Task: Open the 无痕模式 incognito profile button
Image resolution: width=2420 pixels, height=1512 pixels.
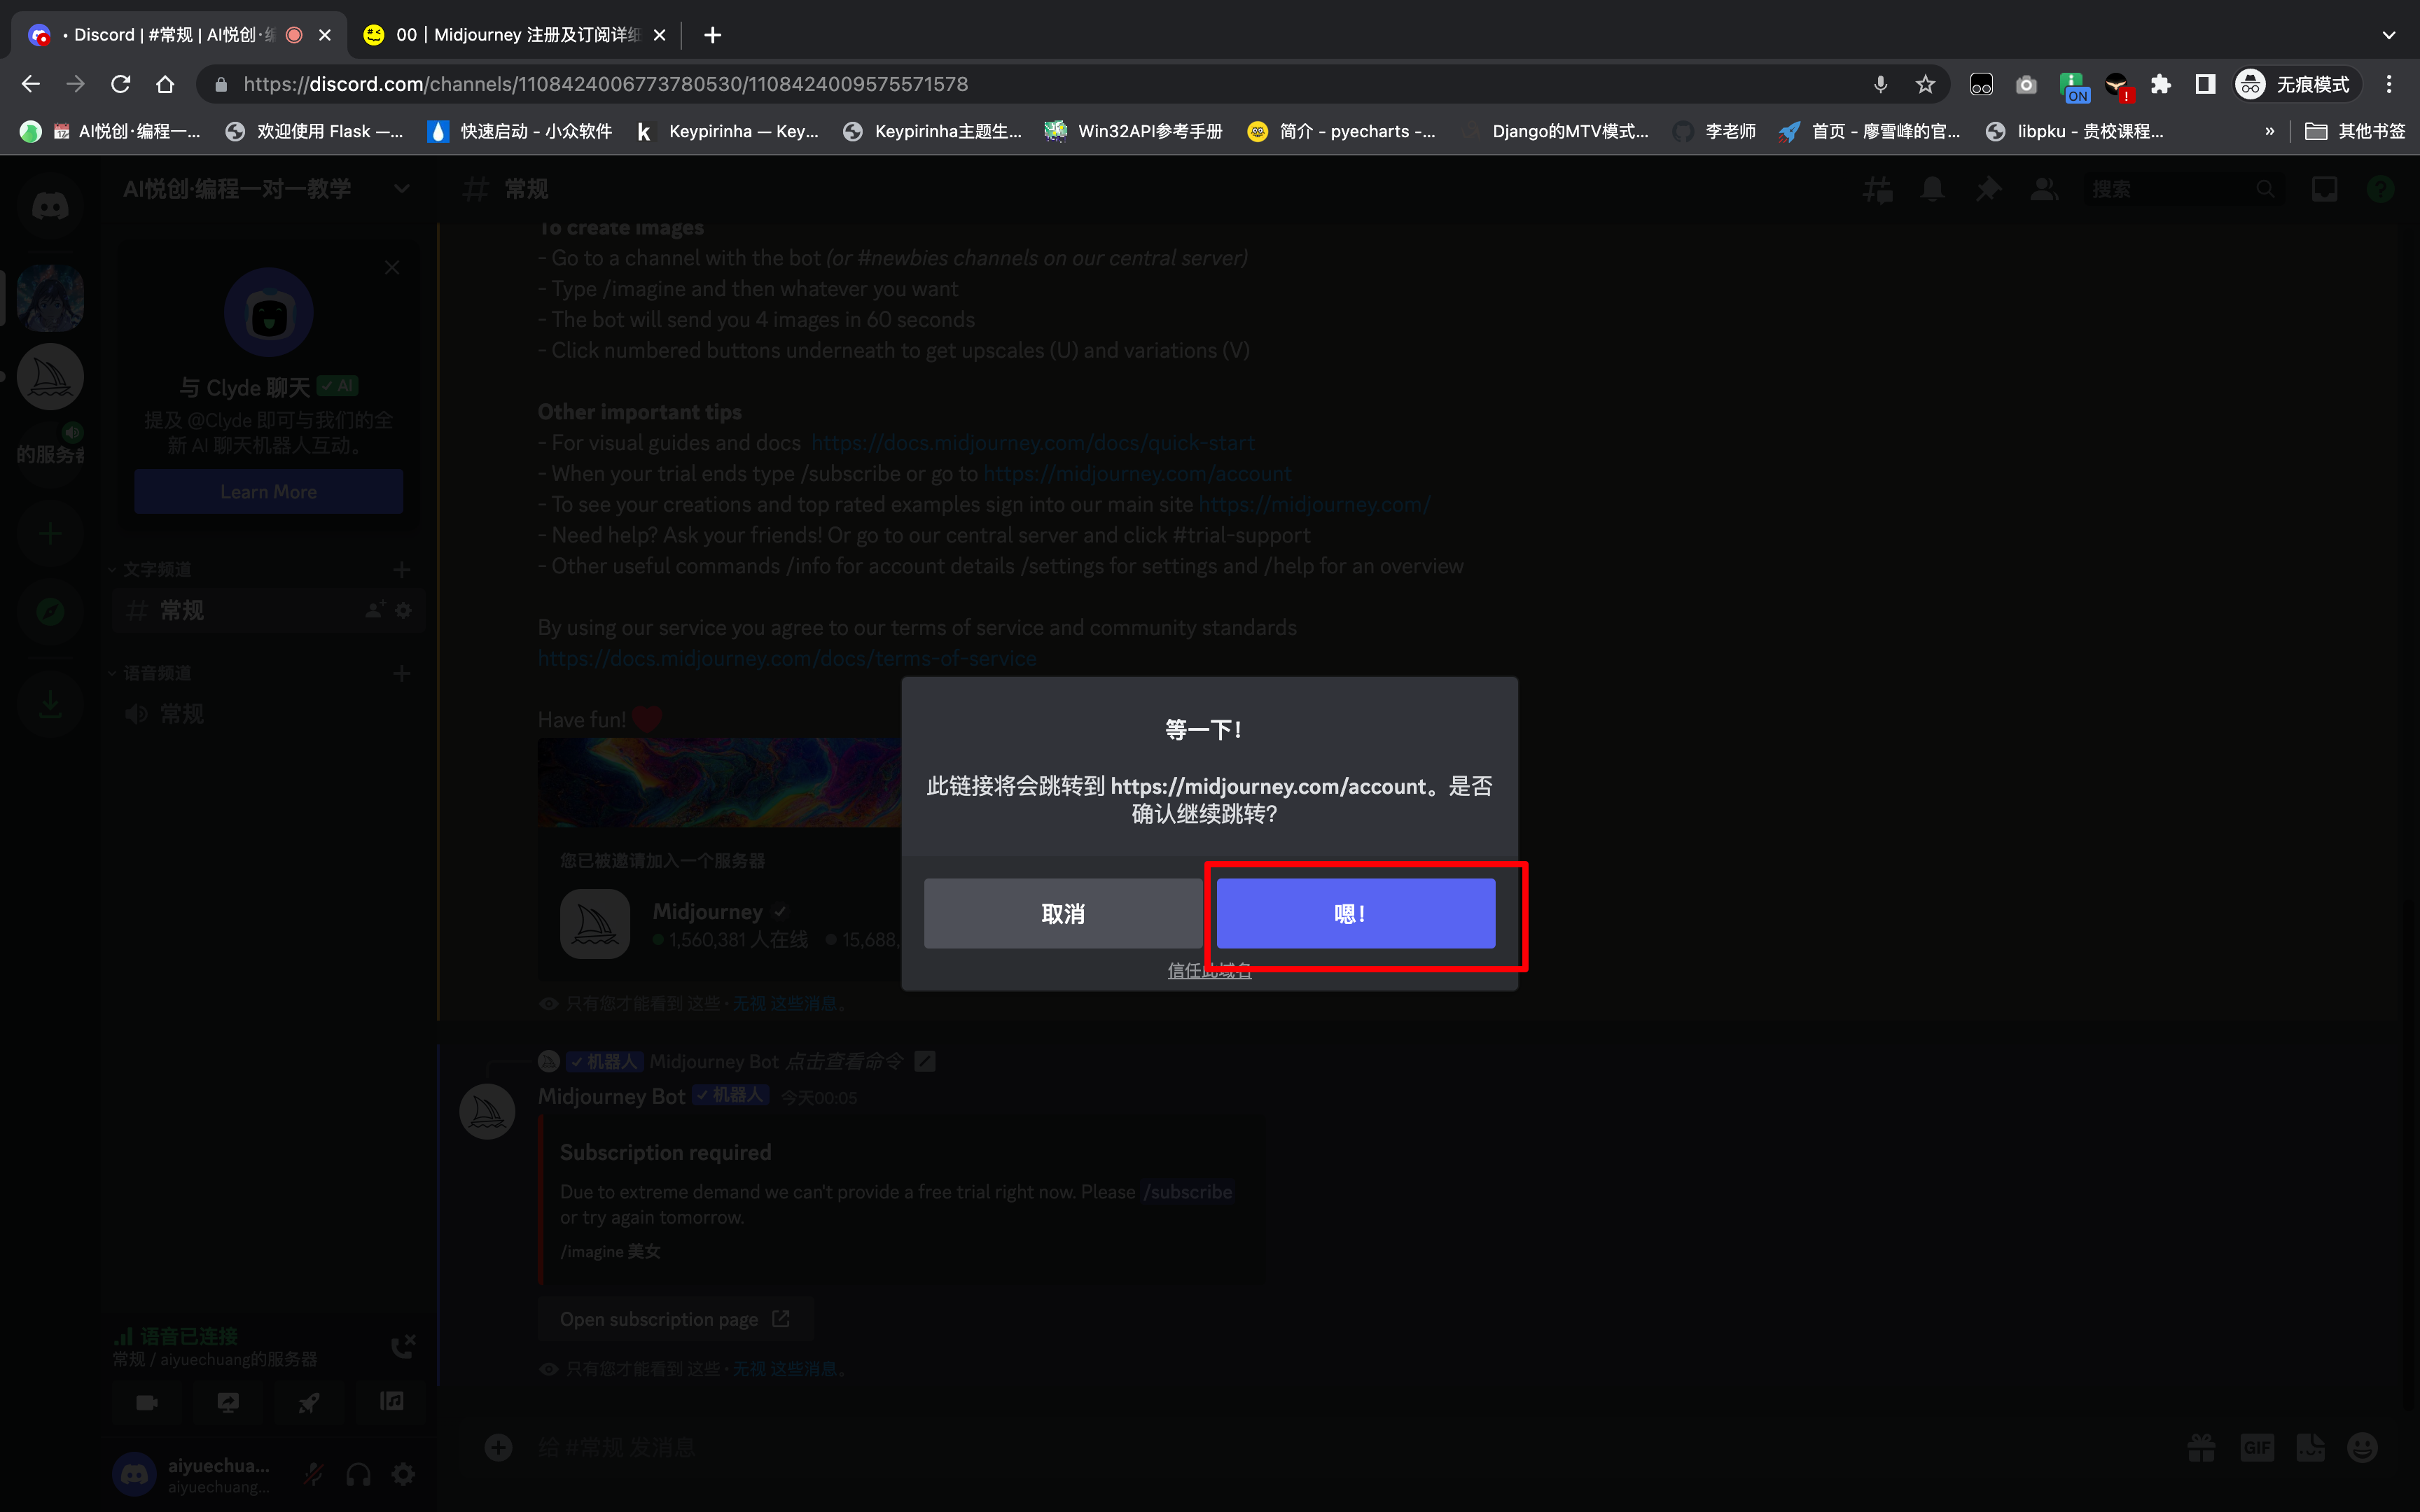Action: [2297, 84]
